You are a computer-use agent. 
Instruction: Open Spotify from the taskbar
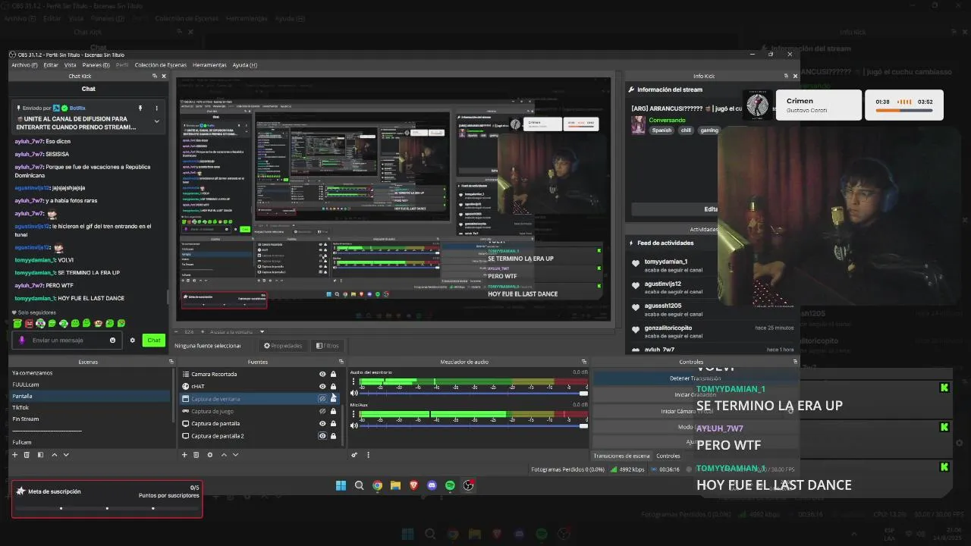point(451,485)
